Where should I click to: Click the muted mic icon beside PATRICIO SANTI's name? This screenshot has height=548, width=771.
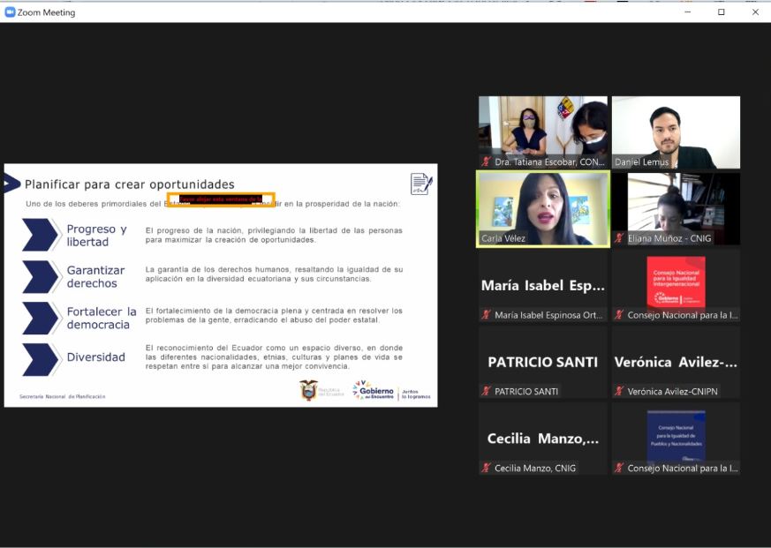coord(486,391)
